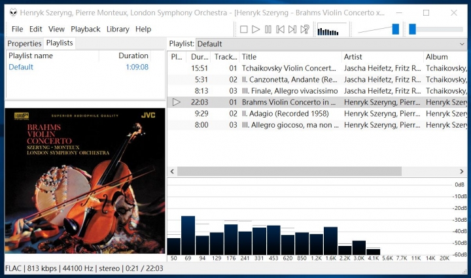This screenshot has width=471, height=278.
Task: Sort by the Title column header
Action: pyautogui.click(x=290, y=57)
